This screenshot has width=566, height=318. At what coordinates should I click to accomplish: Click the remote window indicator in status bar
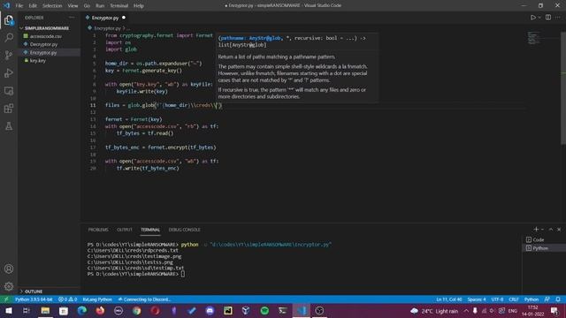[6, 299]
